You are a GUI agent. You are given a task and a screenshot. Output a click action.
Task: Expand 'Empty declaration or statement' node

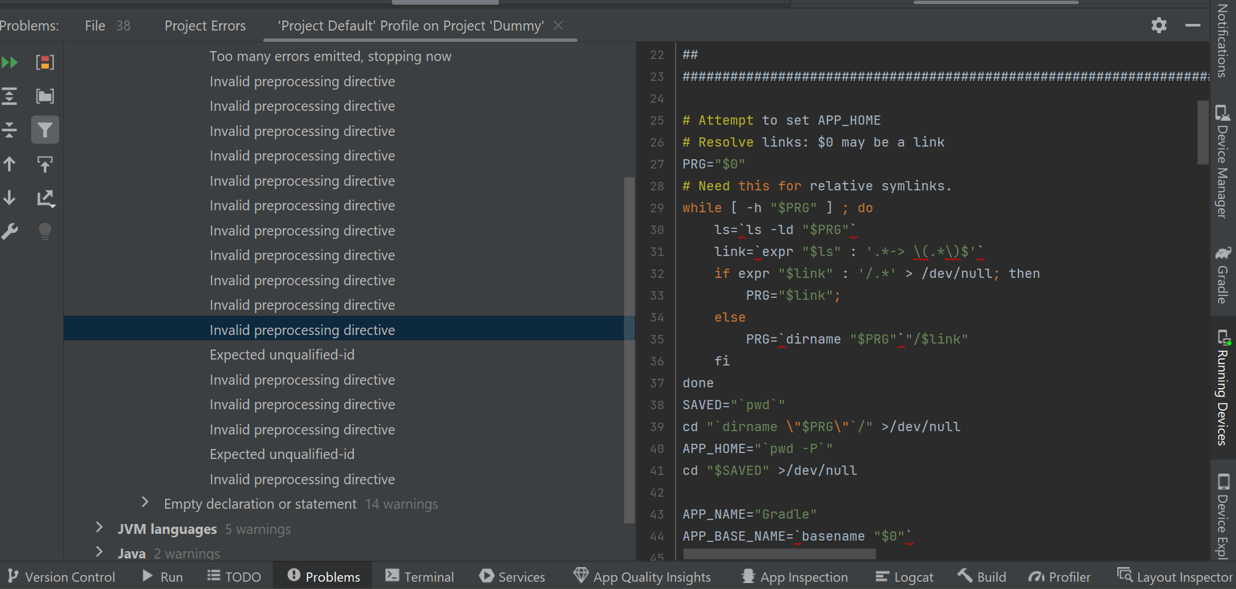145,503
